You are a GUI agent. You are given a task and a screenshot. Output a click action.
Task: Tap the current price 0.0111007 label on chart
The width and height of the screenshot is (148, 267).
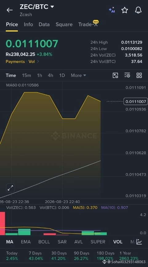[136, 101]
